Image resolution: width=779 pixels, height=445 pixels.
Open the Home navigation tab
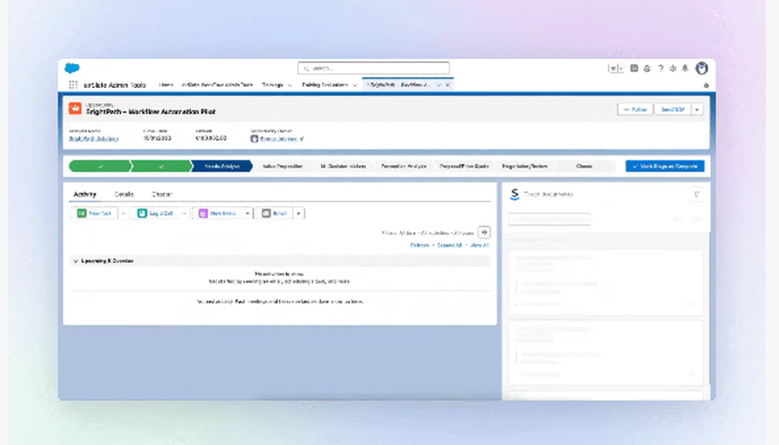166,85
